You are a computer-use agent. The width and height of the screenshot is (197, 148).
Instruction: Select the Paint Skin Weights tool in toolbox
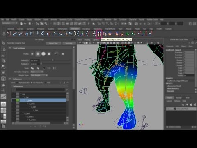3,97
